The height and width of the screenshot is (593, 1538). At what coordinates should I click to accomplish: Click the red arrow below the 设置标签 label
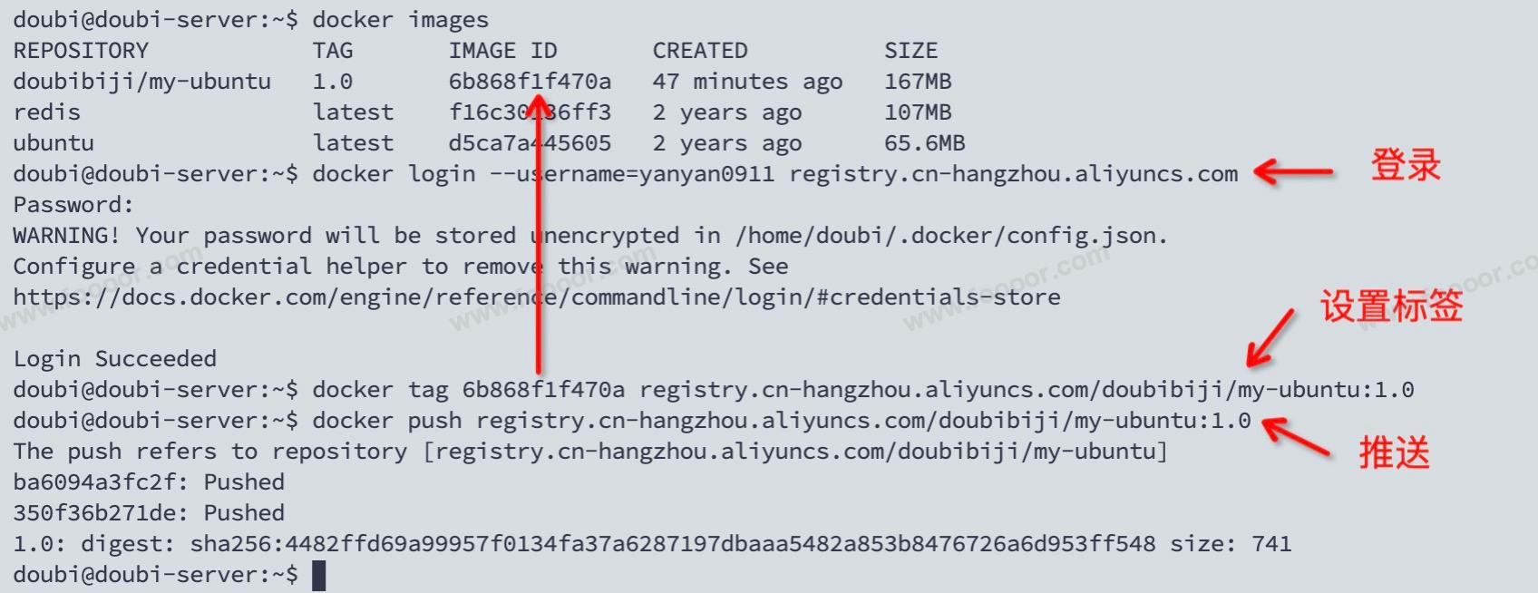(x=1270, y=338)
